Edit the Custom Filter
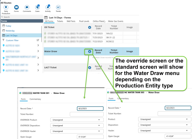This screenshot has width=192, height=139. pos(38,40)
